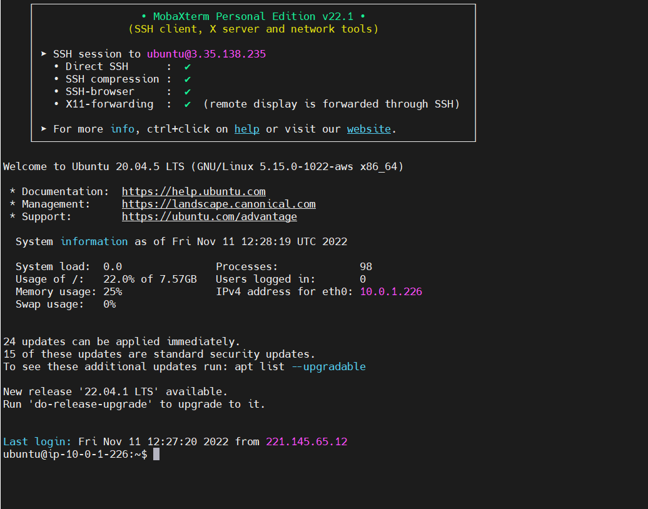The height and width of the screenshot is (509, 648).
Task: Click the eth0 address 10.0.1.226
Action: pyautogui.click(x=391, y=291)
